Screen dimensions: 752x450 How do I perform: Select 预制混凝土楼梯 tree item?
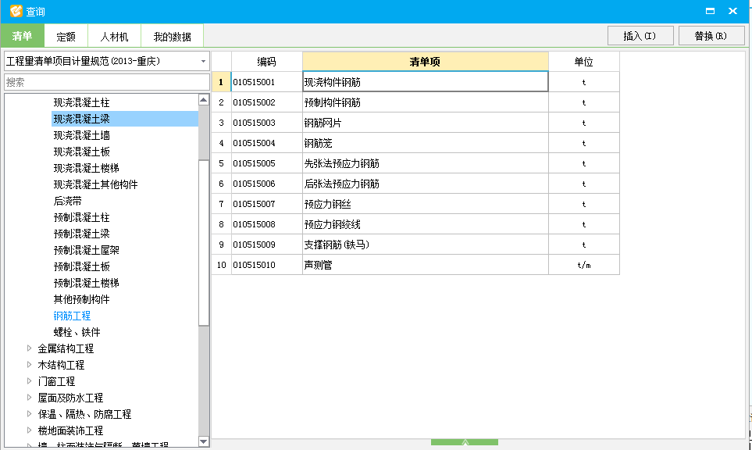[87, 283]
